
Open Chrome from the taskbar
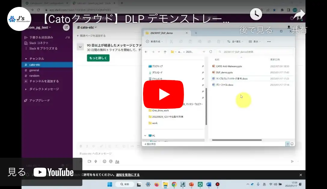(174, 184)
